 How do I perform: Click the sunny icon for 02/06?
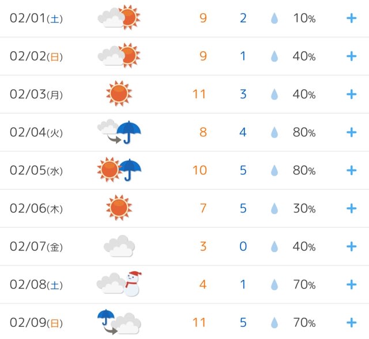(x=119, y=207)
